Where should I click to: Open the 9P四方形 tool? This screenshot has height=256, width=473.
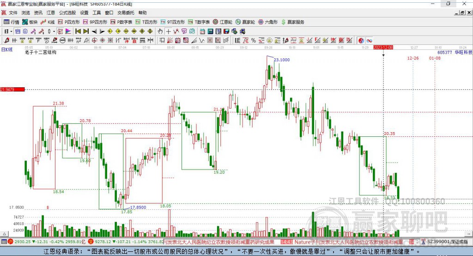coord(95,22)
